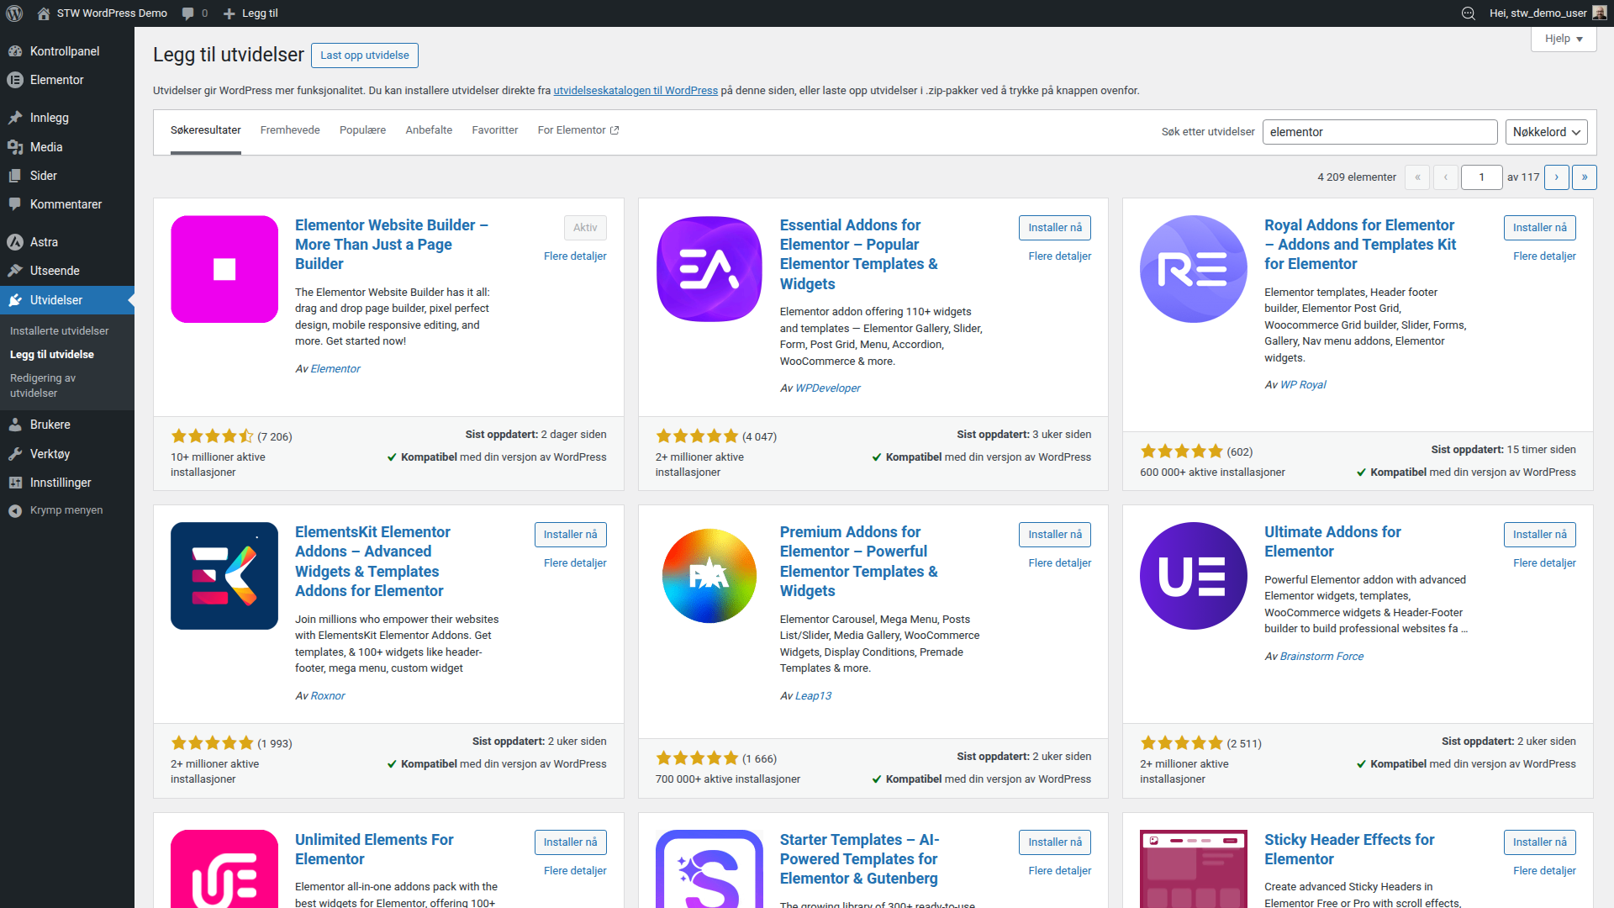1614x908 pixels.
Task: Click Royal Addons RE logo
Action: tap(1194, 269)
